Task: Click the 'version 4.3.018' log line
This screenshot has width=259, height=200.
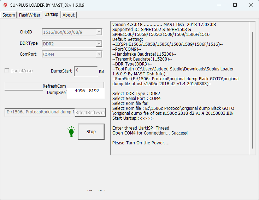Action: click(164, 24)
